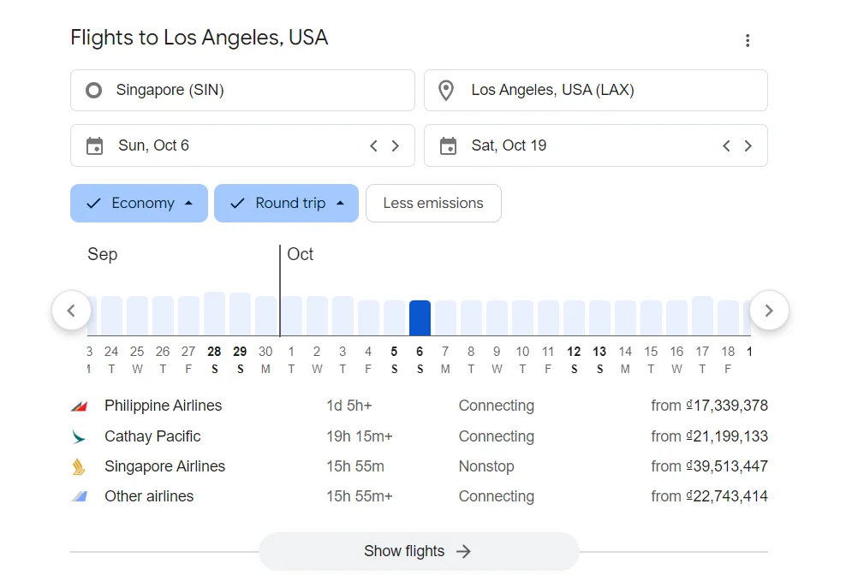
Task: Click the Singapore Airlines price ₫39,513,447
Action: click(x=727, y=466)
